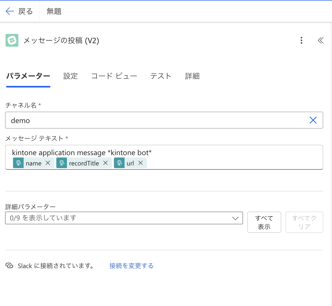Viewport: 332px width, 306px height.
Task: Click the 戻る back button label
Action: 25,11
